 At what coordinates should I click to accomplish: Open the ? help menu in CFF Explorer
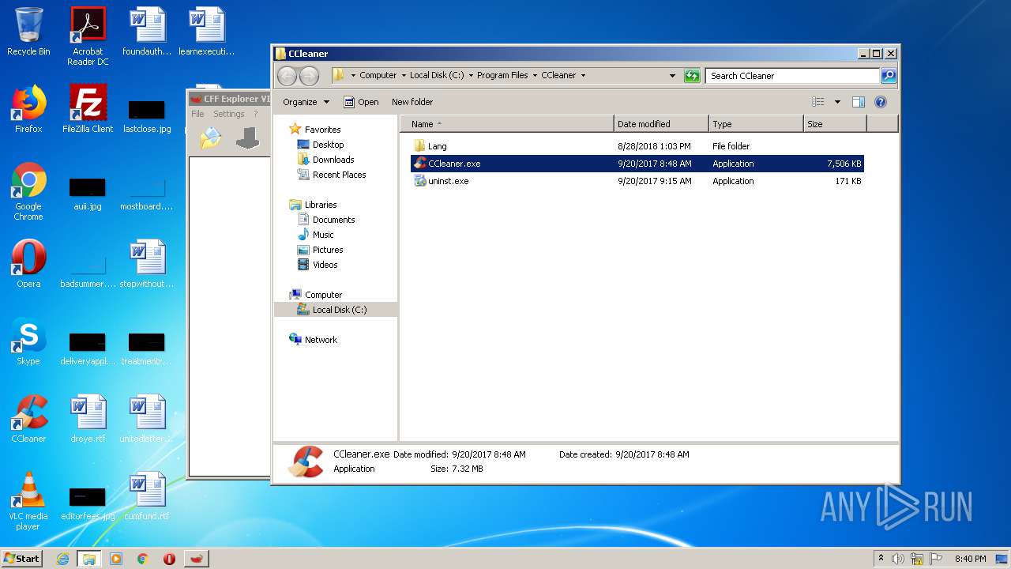coord(255,114)
